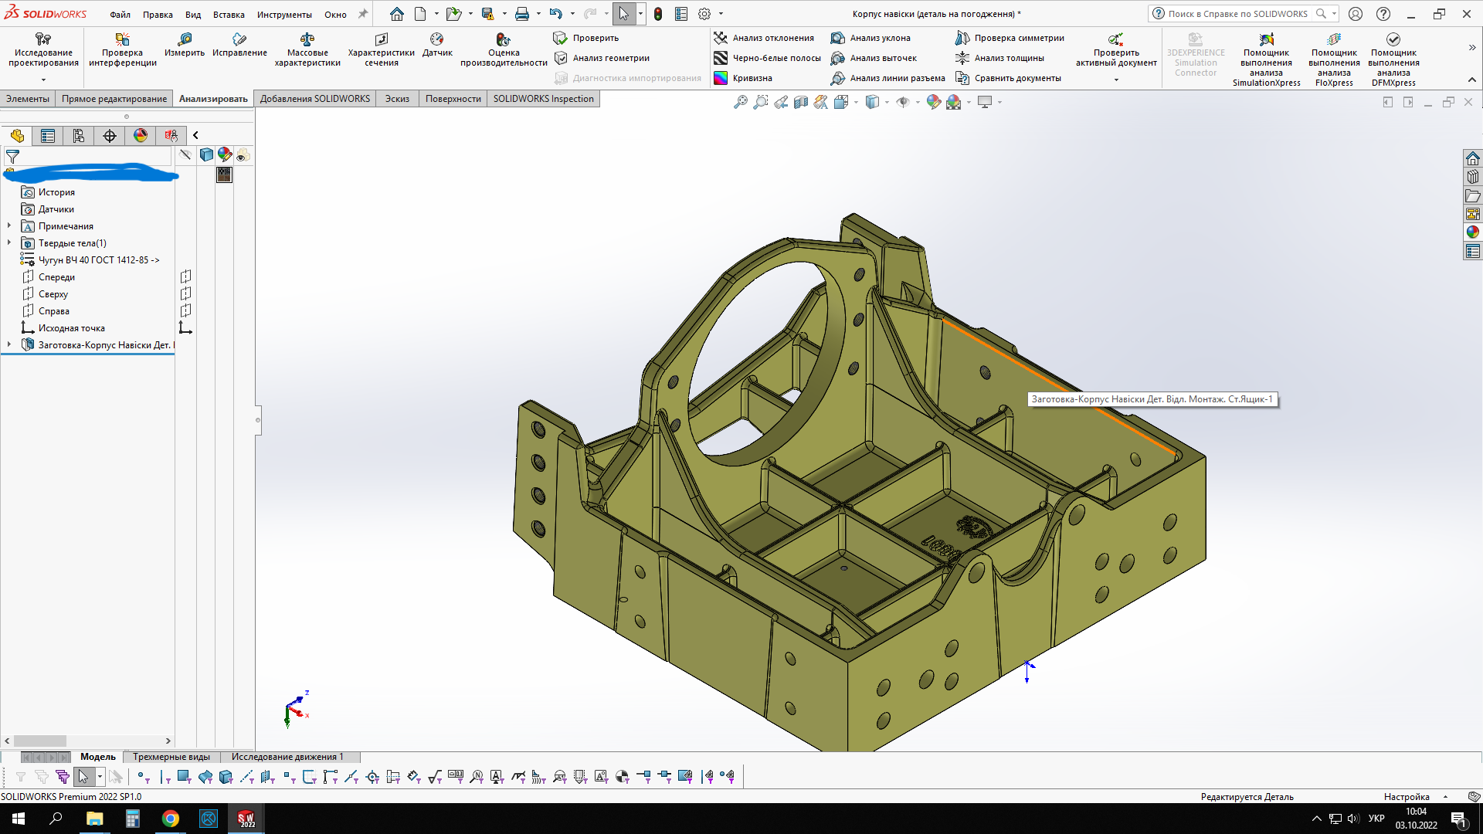
Task: Switch to the Эскиз tab
Action: [x=397, y=99]
